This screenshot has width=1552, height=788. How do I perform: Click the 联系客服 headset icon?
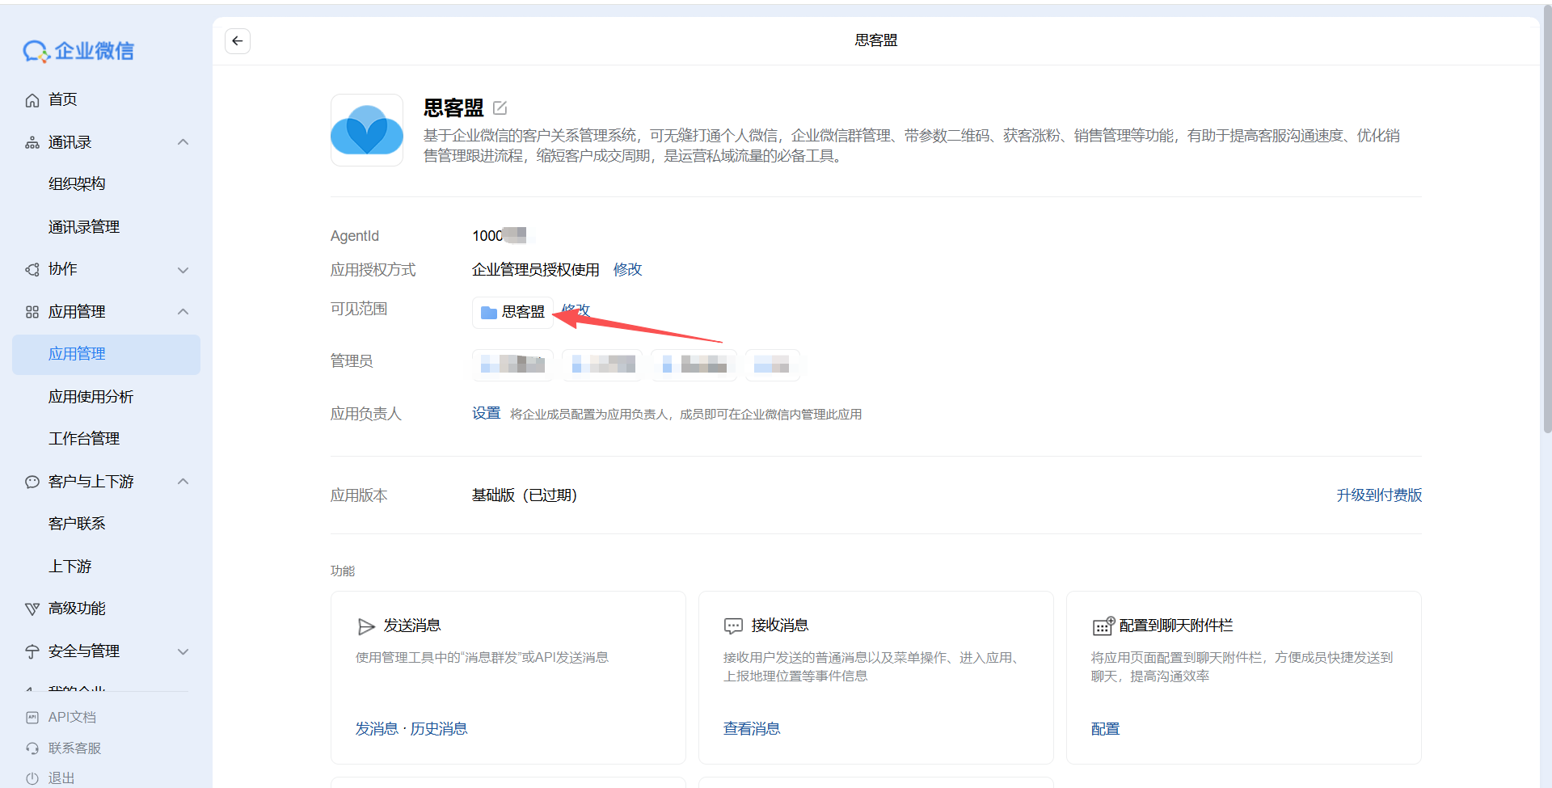[32, 748]
